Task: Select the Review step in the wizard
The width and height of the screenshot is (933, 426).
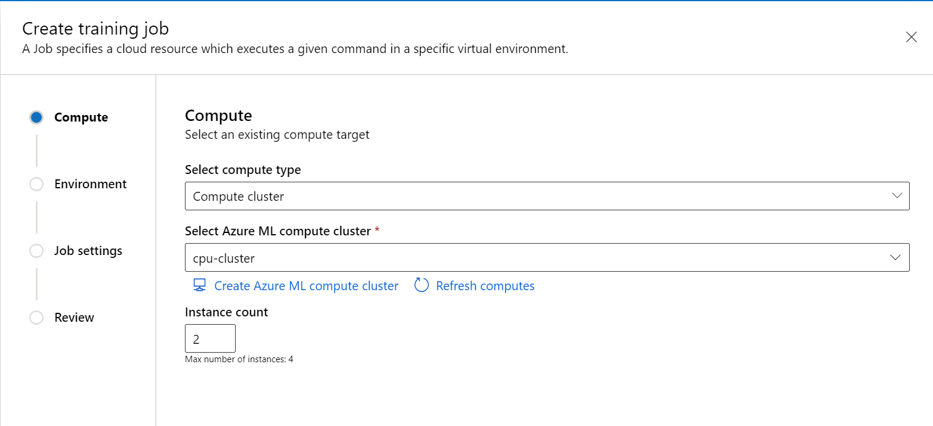Action: pyautogui.click(x=73, y=318)
